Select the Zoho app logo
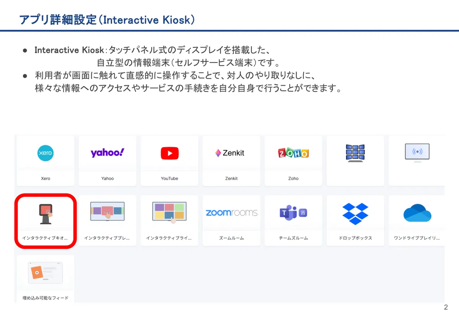 293,153
